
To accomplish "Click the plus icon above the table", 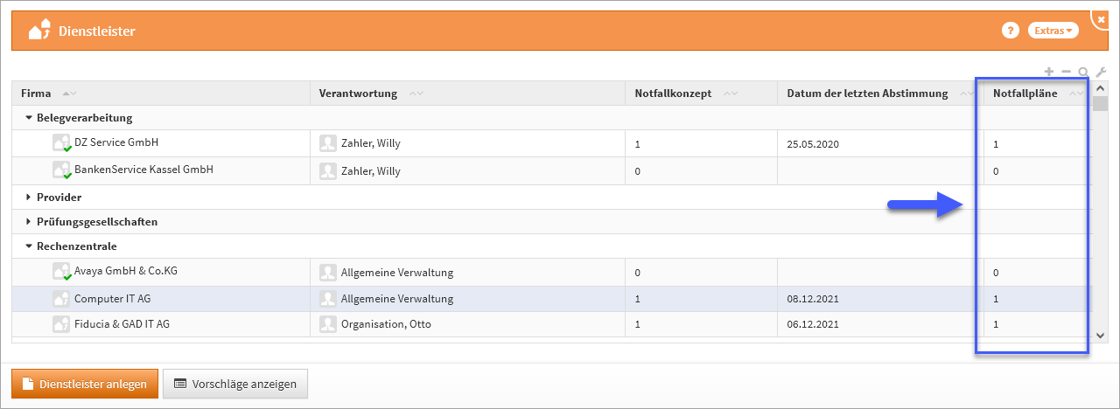I will click(x=1049, y=72).
